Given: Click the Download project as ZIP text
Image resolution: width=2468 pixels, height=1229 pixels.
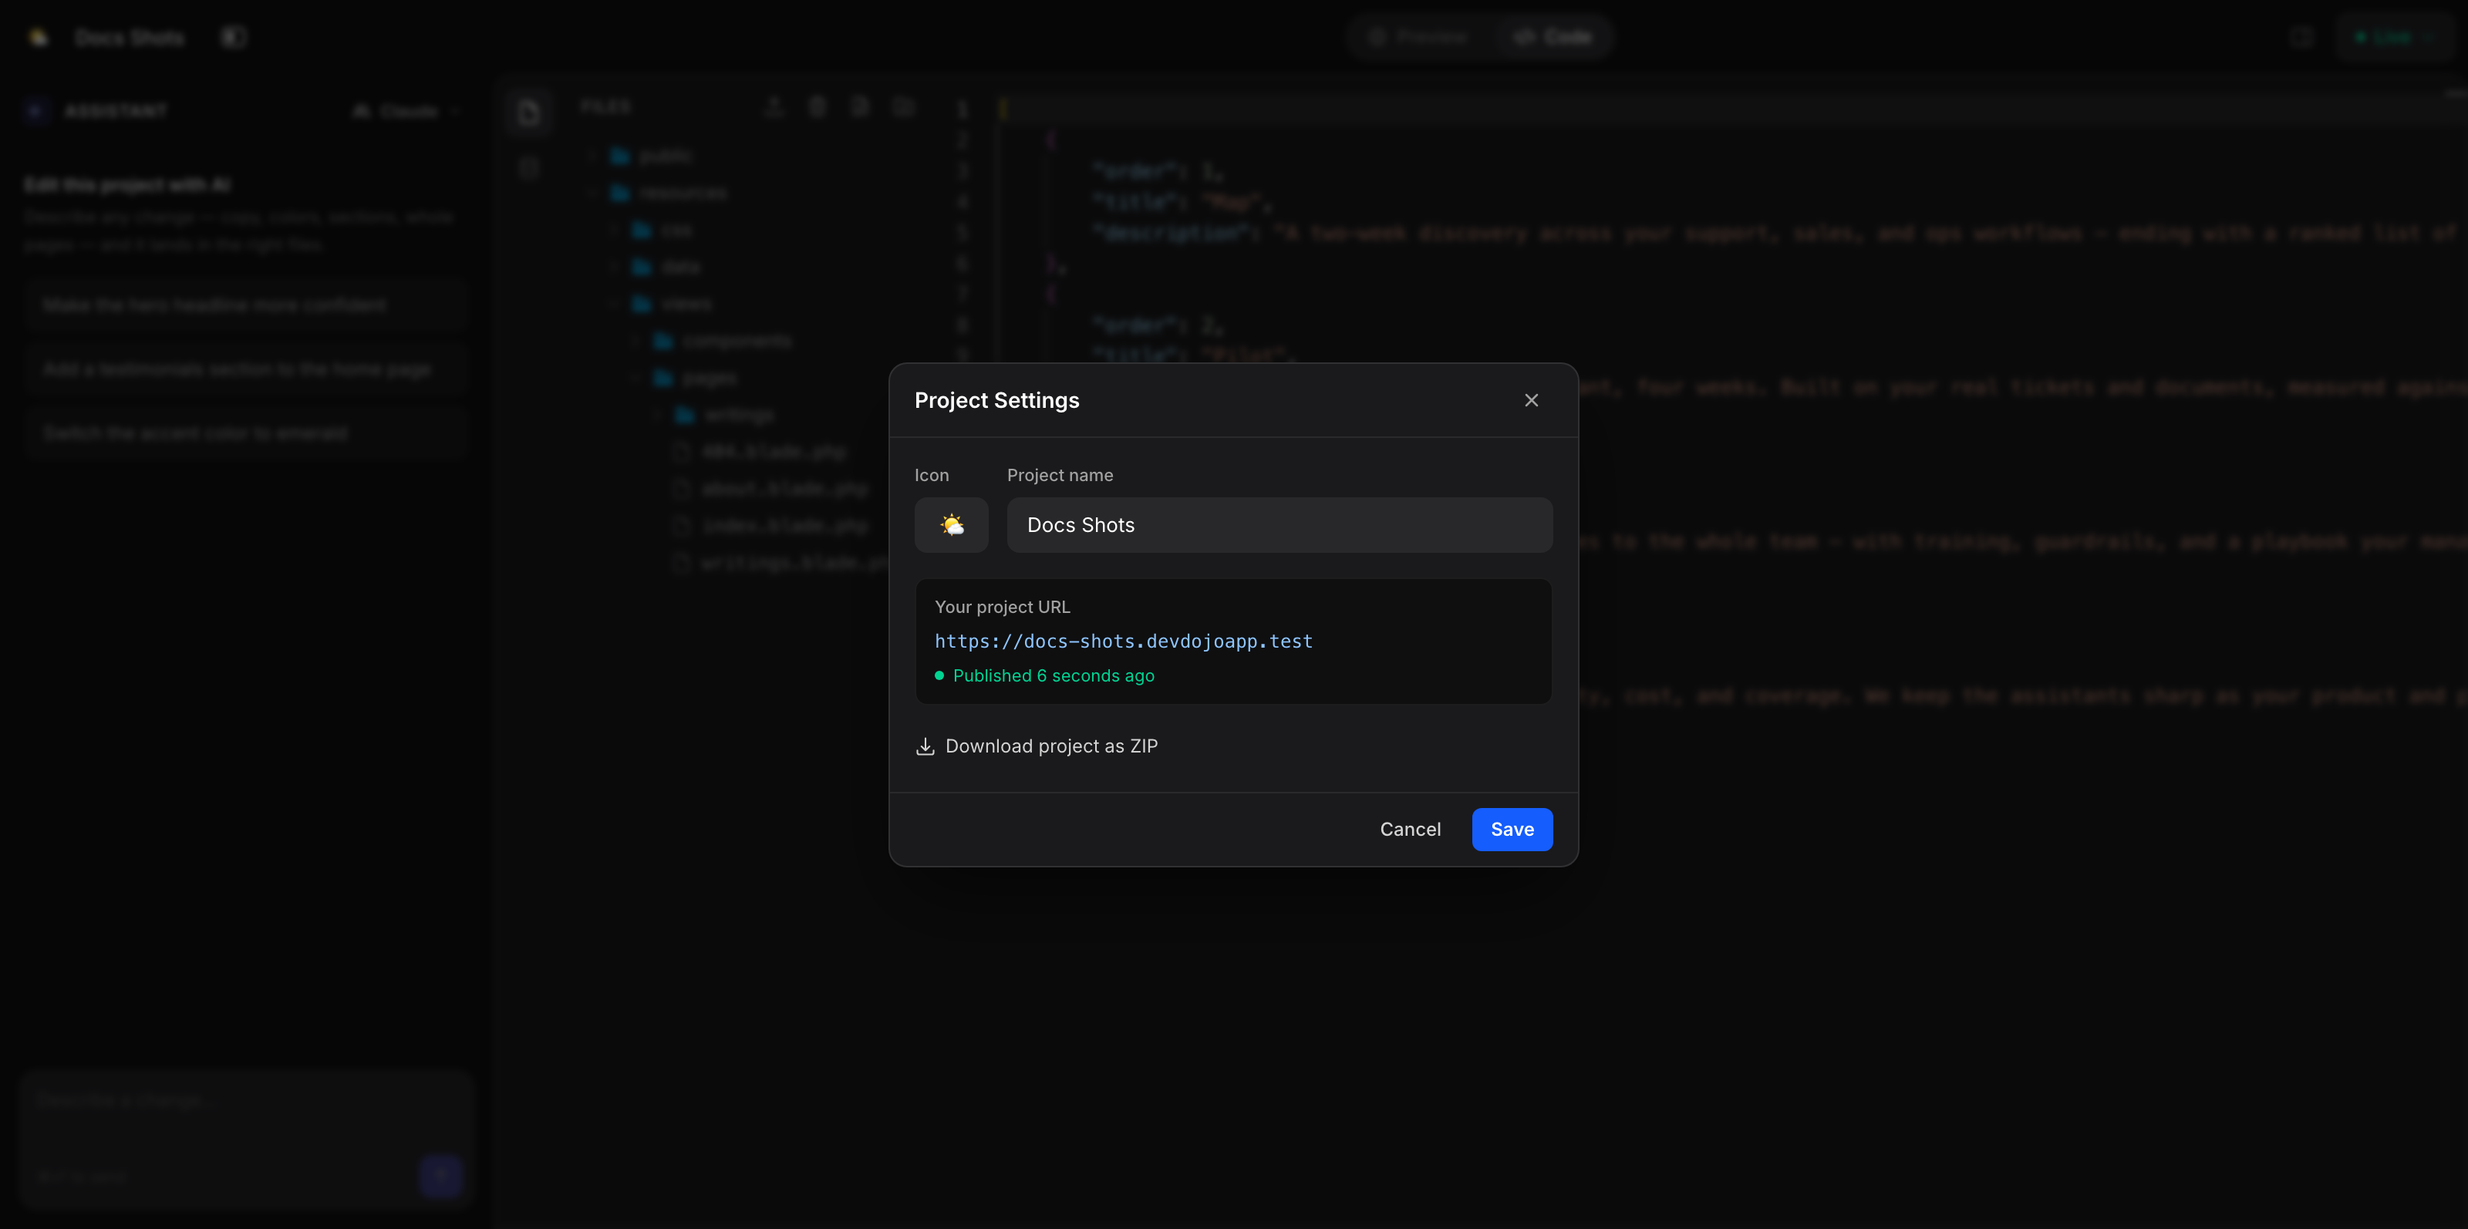Looking at the screenshot, I should (1051, 746).
